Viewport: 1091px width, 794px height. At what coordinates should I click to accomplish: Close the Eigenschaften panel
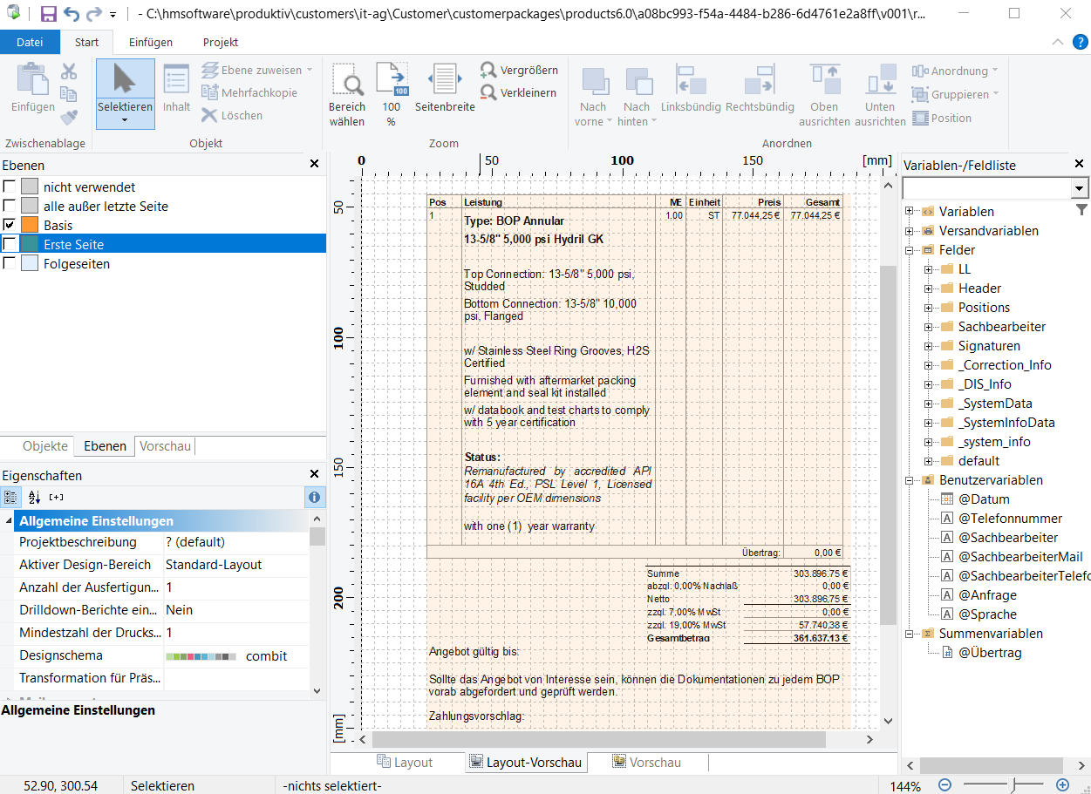(315, 474)
